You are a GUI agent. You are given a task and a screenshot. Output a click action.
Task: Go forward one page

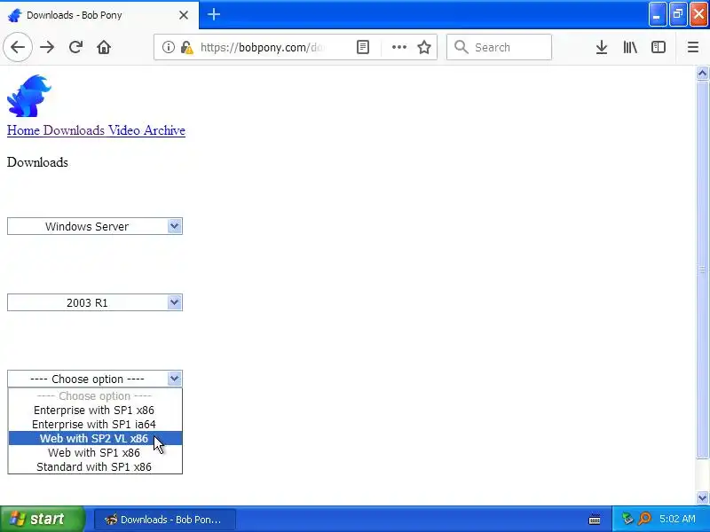(x=47, y=47)
